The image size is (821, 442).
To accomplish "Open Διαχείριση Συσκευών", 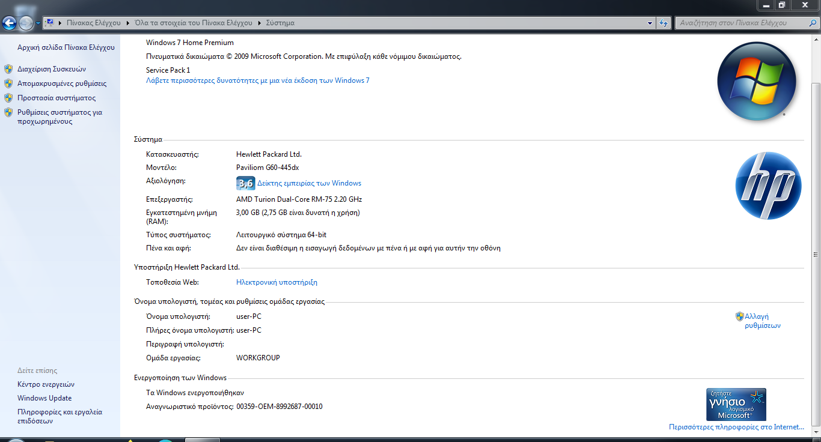I will 52,69.
